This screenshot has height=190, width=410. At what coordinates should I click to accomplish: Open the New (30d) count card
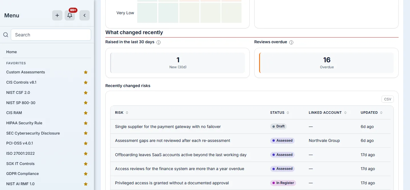tap(177, 63)
